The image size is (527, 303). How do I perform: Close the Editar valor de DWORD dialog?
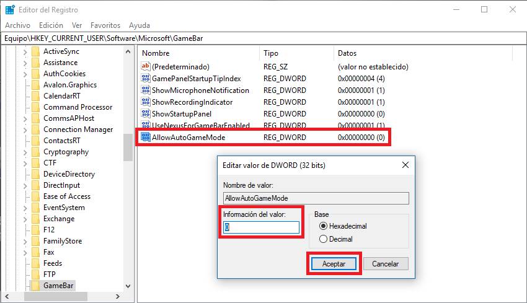(405, 165)
